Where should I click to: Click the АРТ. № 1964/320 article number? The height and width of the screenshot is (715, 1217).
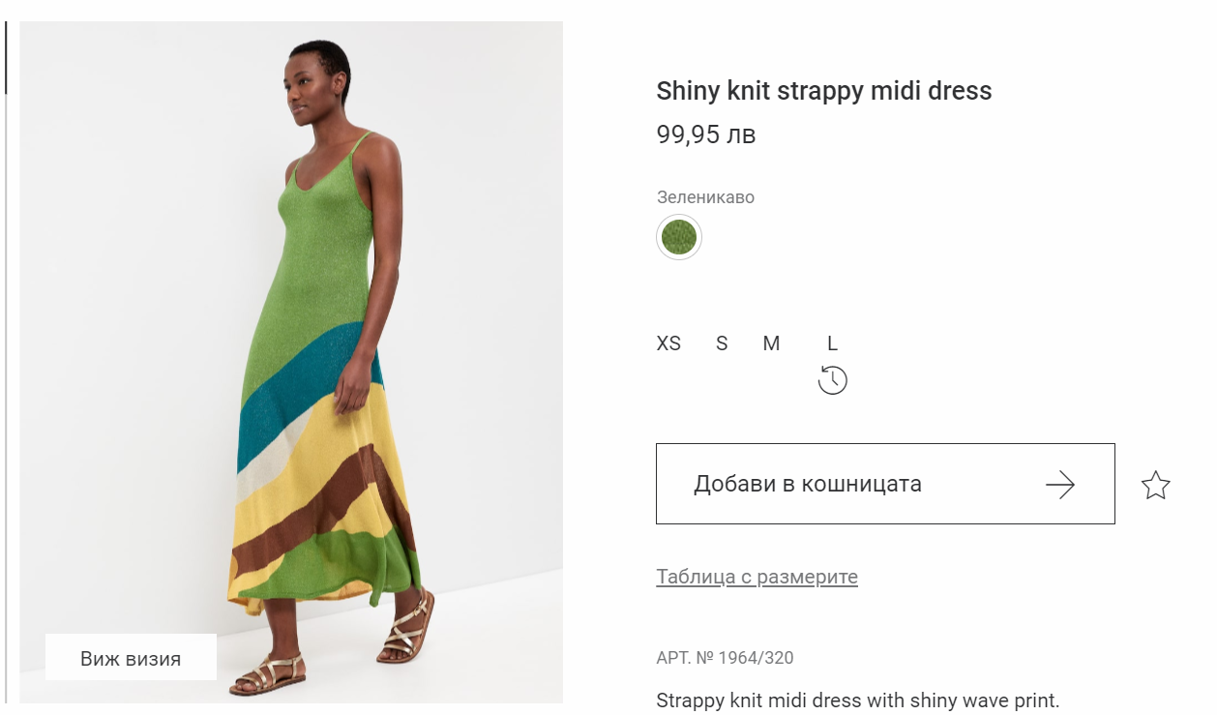point(725,658)
